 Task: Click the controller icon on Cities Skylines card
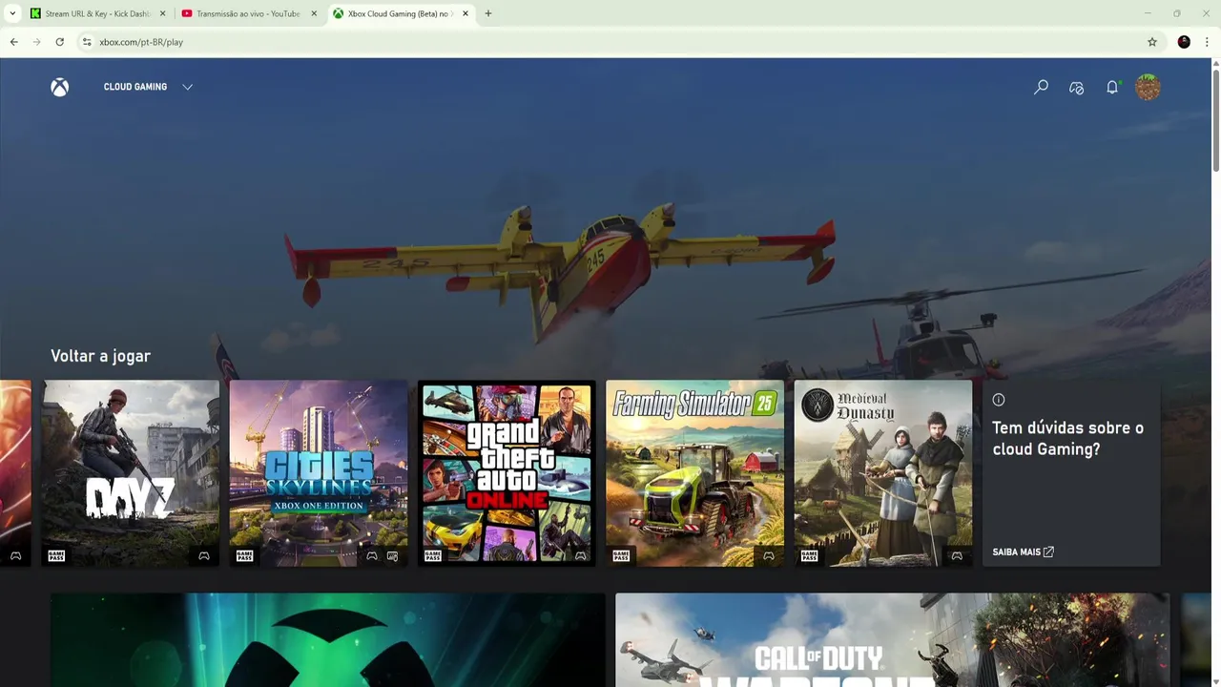pos(372,555)
